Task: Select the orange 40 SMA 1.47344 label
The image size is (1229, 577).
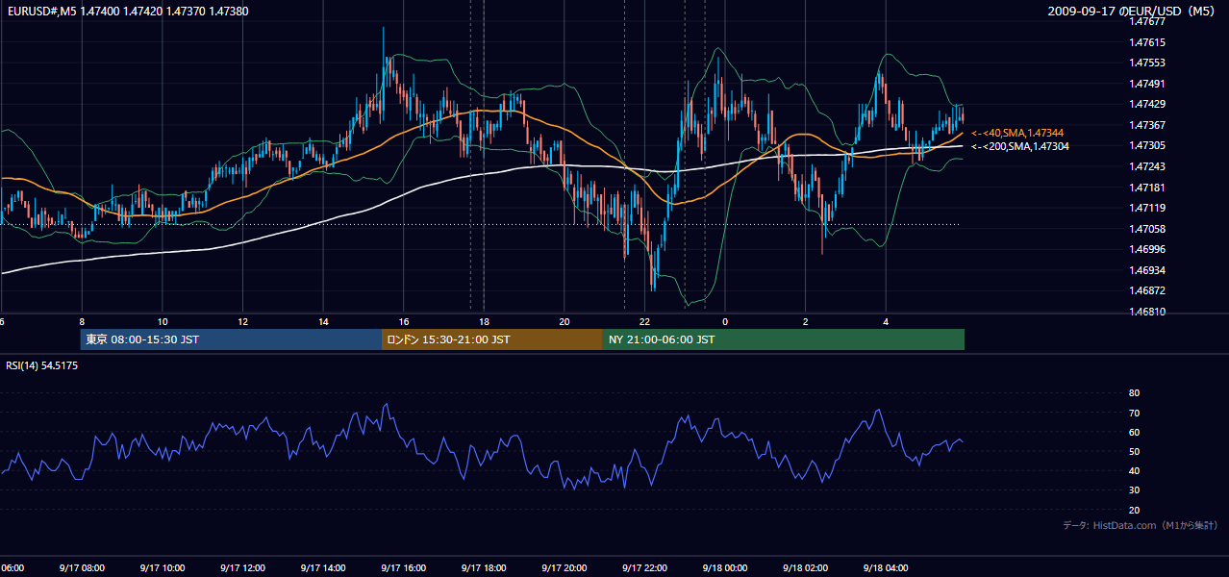Action: point(1017,133)
